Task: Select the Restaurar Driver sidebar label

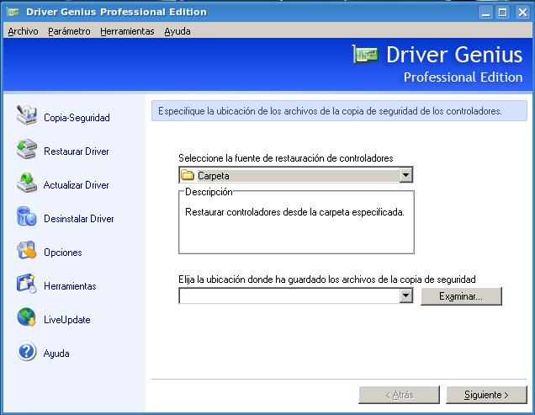Action: point(77,152)
